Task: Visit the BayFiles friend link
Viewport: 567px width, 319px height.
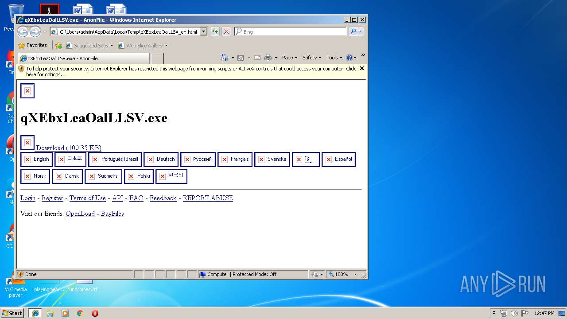Action: (112, 214)
